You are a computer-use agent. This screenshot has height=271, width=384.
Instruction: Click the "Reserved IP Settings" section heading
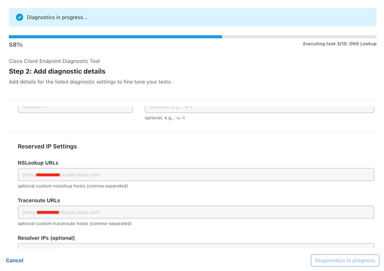(x=47, y=146)
